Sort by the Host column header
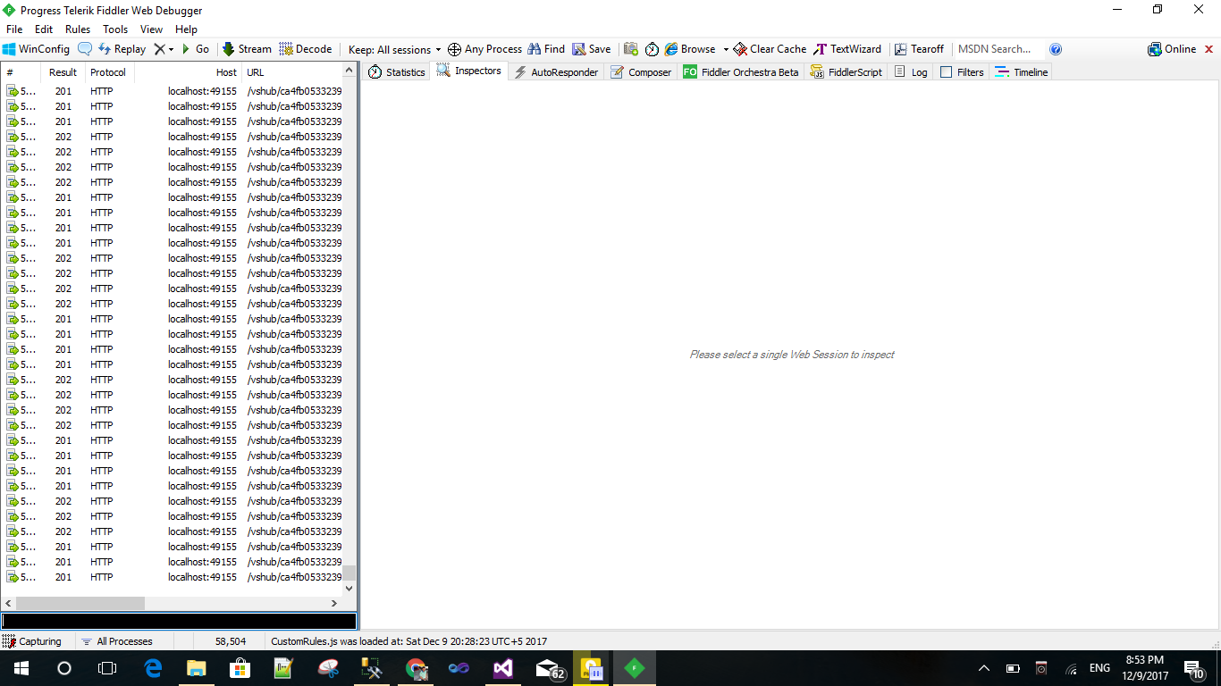Image resolution: width=1221 pixels, height=686 pixels. (188, 72)
